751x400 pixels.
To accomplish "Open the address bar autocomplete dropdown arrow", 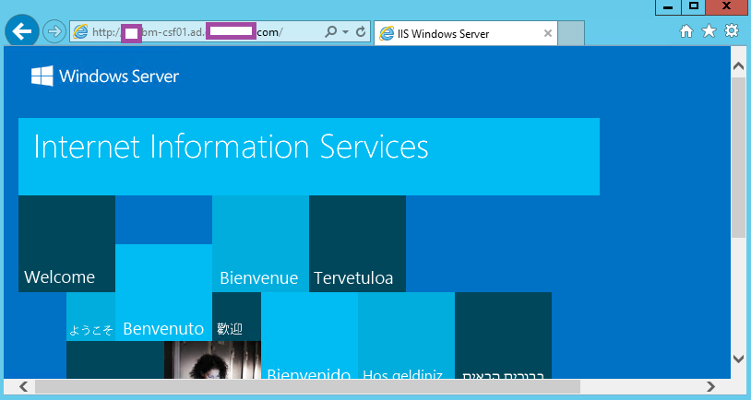I will click(345, 32).
